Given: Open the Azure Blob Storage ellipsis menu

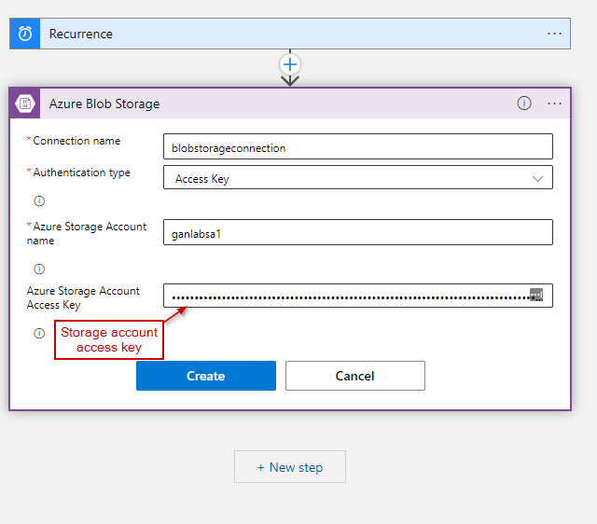Looking at the screenshot, I should click(x=555, y=103).
